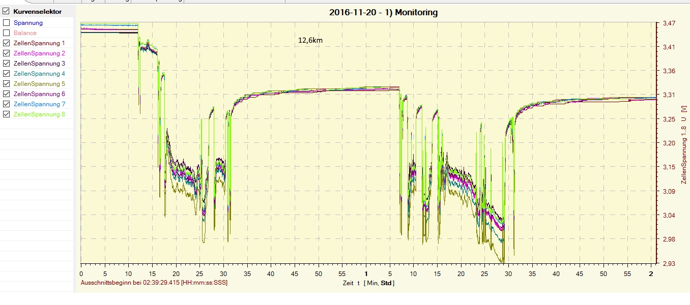The width and height of the screenshot is (690, 305).
Task: Toggle the Kurvenselektor master checkbox
Action: point(6,11)
